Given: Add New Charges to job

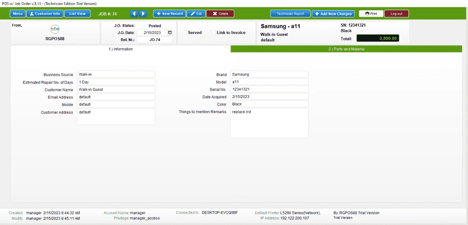Looking at the screenshot, I should coord(333,13).
